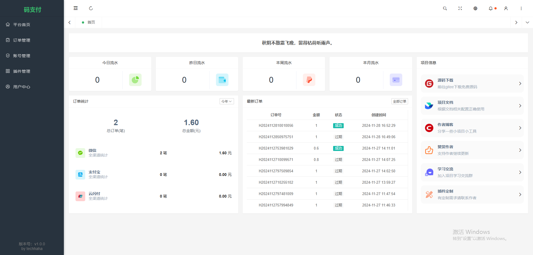Click the 全部订单 button
The width and height of the screenshot is (533, 255).
[x=399, y=101]
